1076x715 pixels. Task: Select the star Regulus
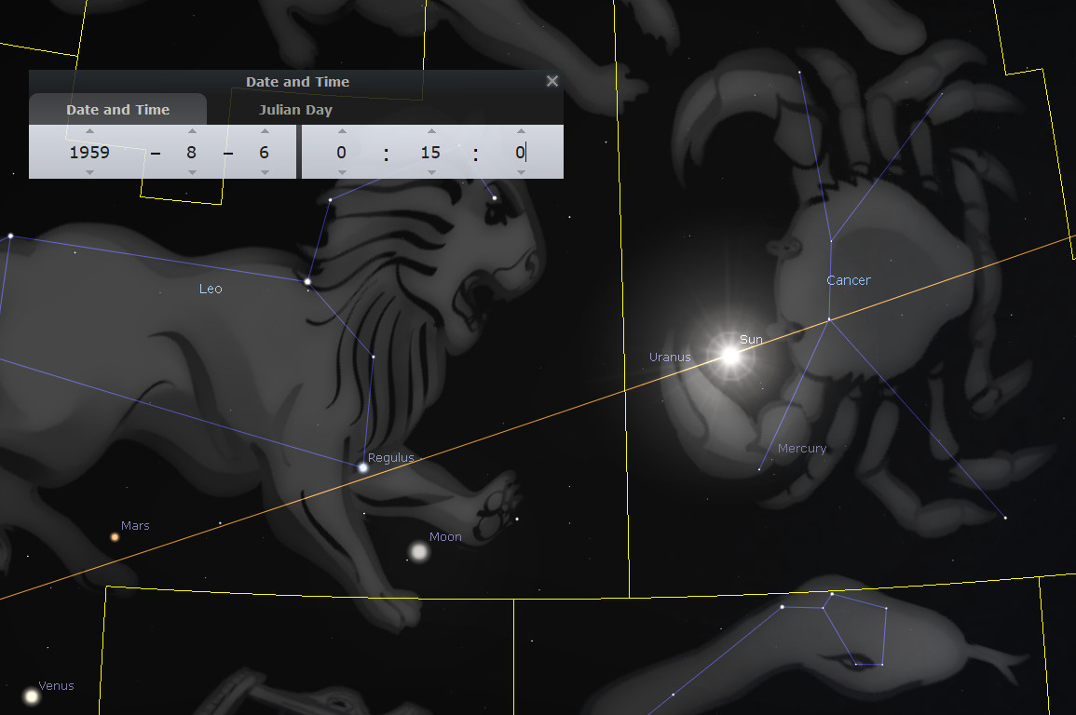(363, 467)
